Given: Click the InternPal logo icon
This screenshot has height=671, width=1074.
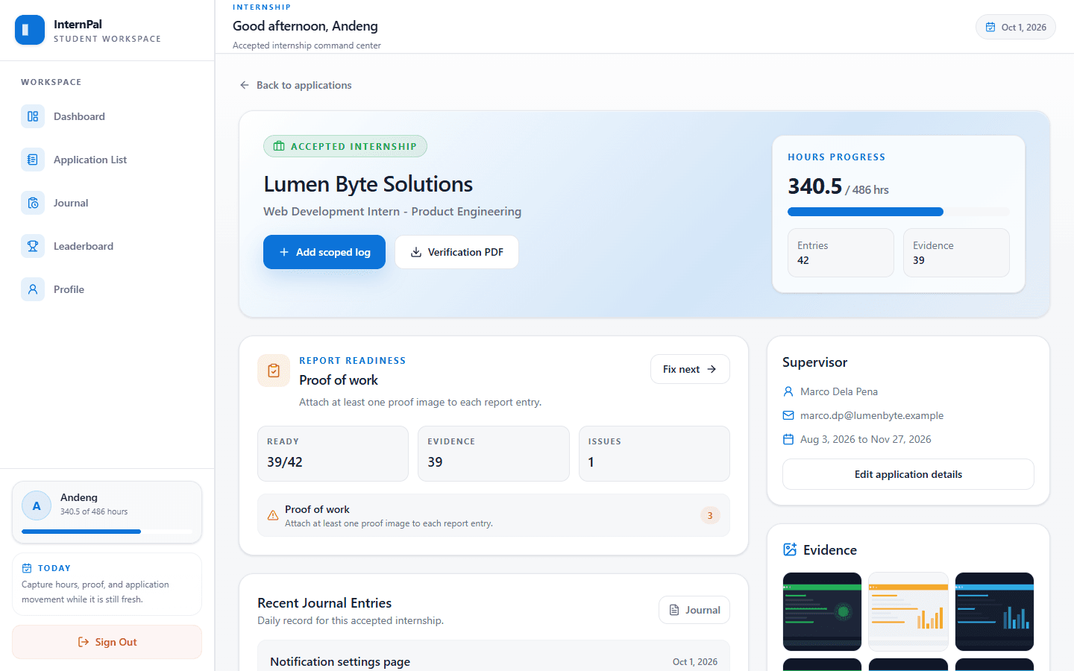Looking at the screenshot, I should 30,30.
